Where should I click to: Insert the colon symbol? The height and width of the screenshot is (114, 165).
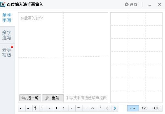[64, 108]
